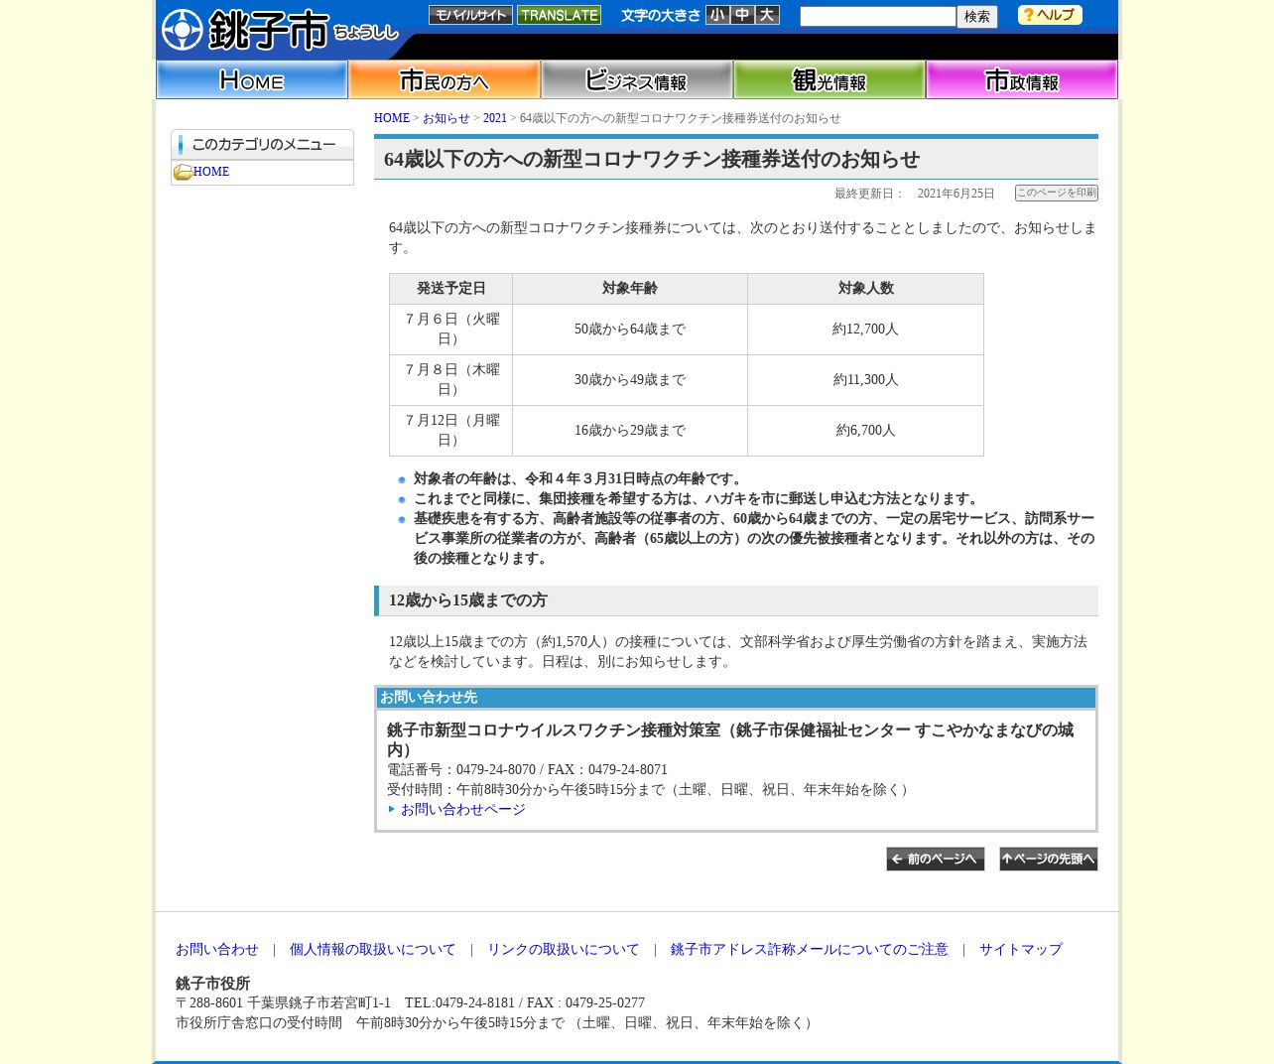This screenshot has width=1274, height=1064.
Task: Click the folder icon beside sidebar HOME
Action: [x=183, y=173]
